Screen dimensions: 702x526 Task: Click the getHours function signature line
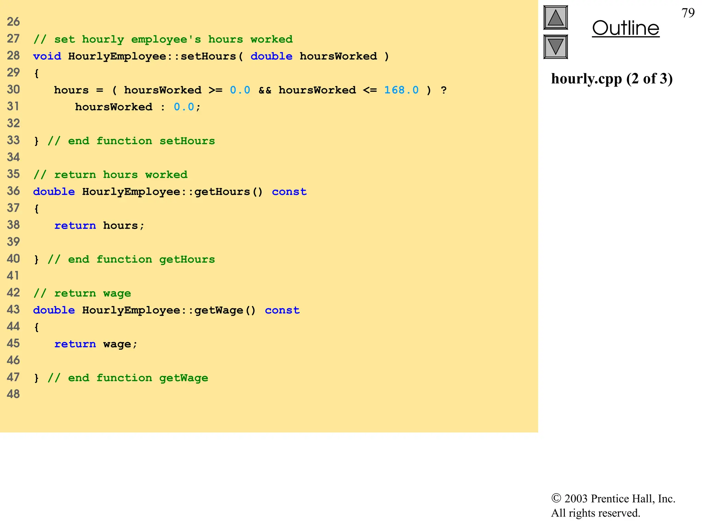pyautogui.click(x=170, y=192)
